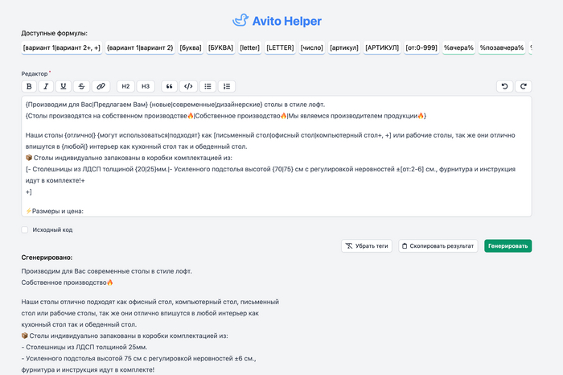Set heading level H3

coord(146,86)
